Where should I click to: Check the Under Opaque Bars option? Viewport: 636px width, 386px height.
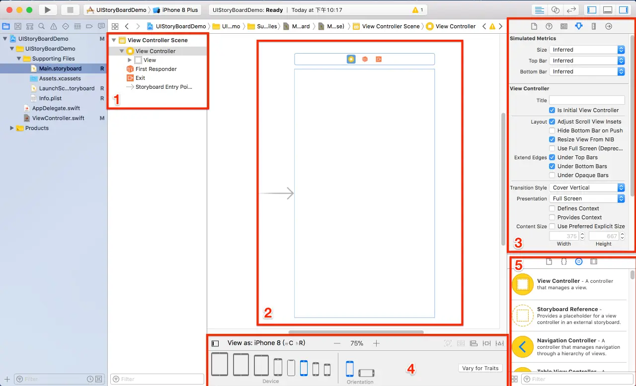click(x=552, y=175)
